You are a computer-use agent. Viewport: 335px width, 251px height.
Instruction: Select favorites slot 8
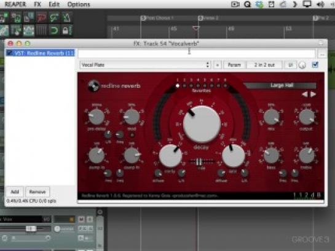pos(225,86)
